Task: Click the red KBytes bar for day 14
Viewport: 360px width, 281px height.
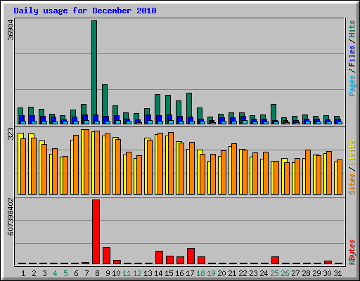Action: [159, 258]
